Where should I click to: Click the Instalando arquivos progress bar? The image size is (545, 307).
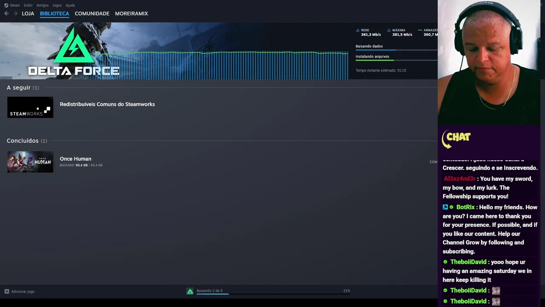click(x=396, y=60)
